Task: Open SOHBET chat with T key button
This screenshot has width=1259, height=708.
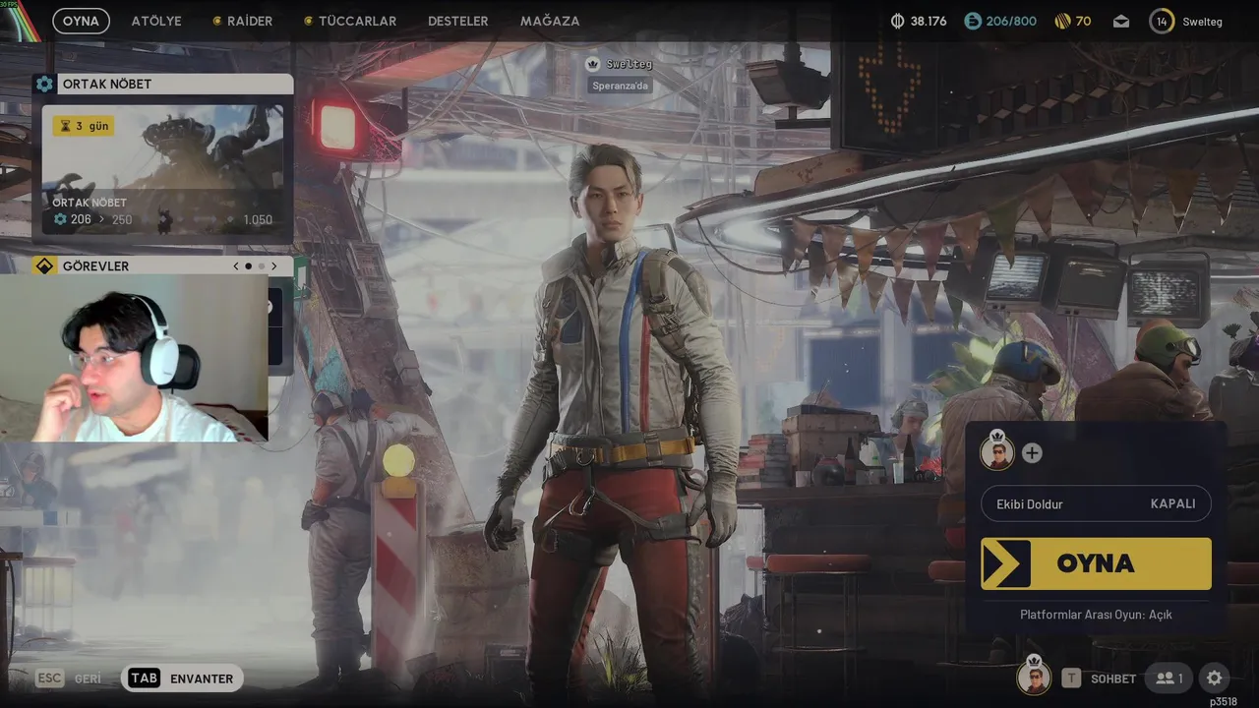Action: (x=1098, y=678)
